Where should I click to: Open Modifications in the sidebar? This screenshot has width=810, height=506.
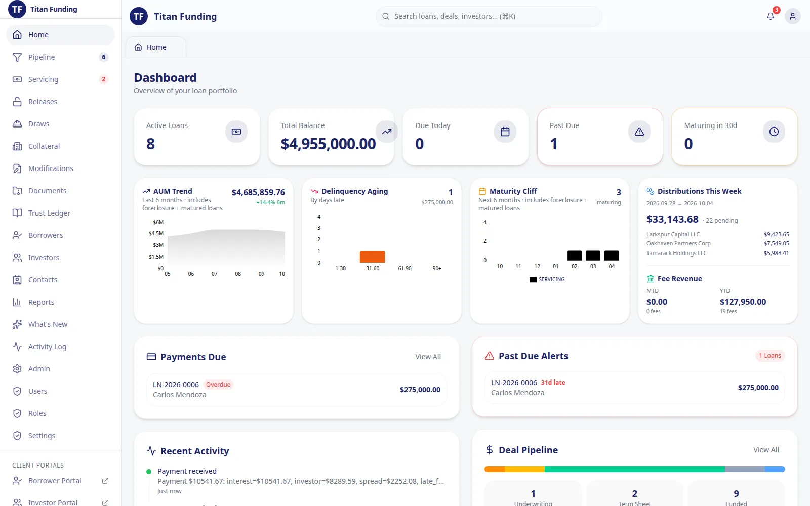(60, 168)
